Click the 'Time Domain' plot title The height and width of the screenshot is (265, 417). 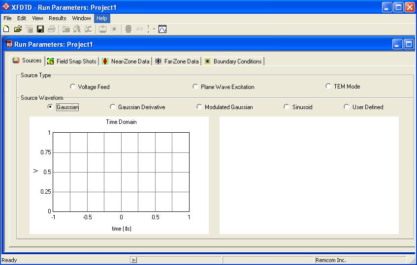click(121, 122)
